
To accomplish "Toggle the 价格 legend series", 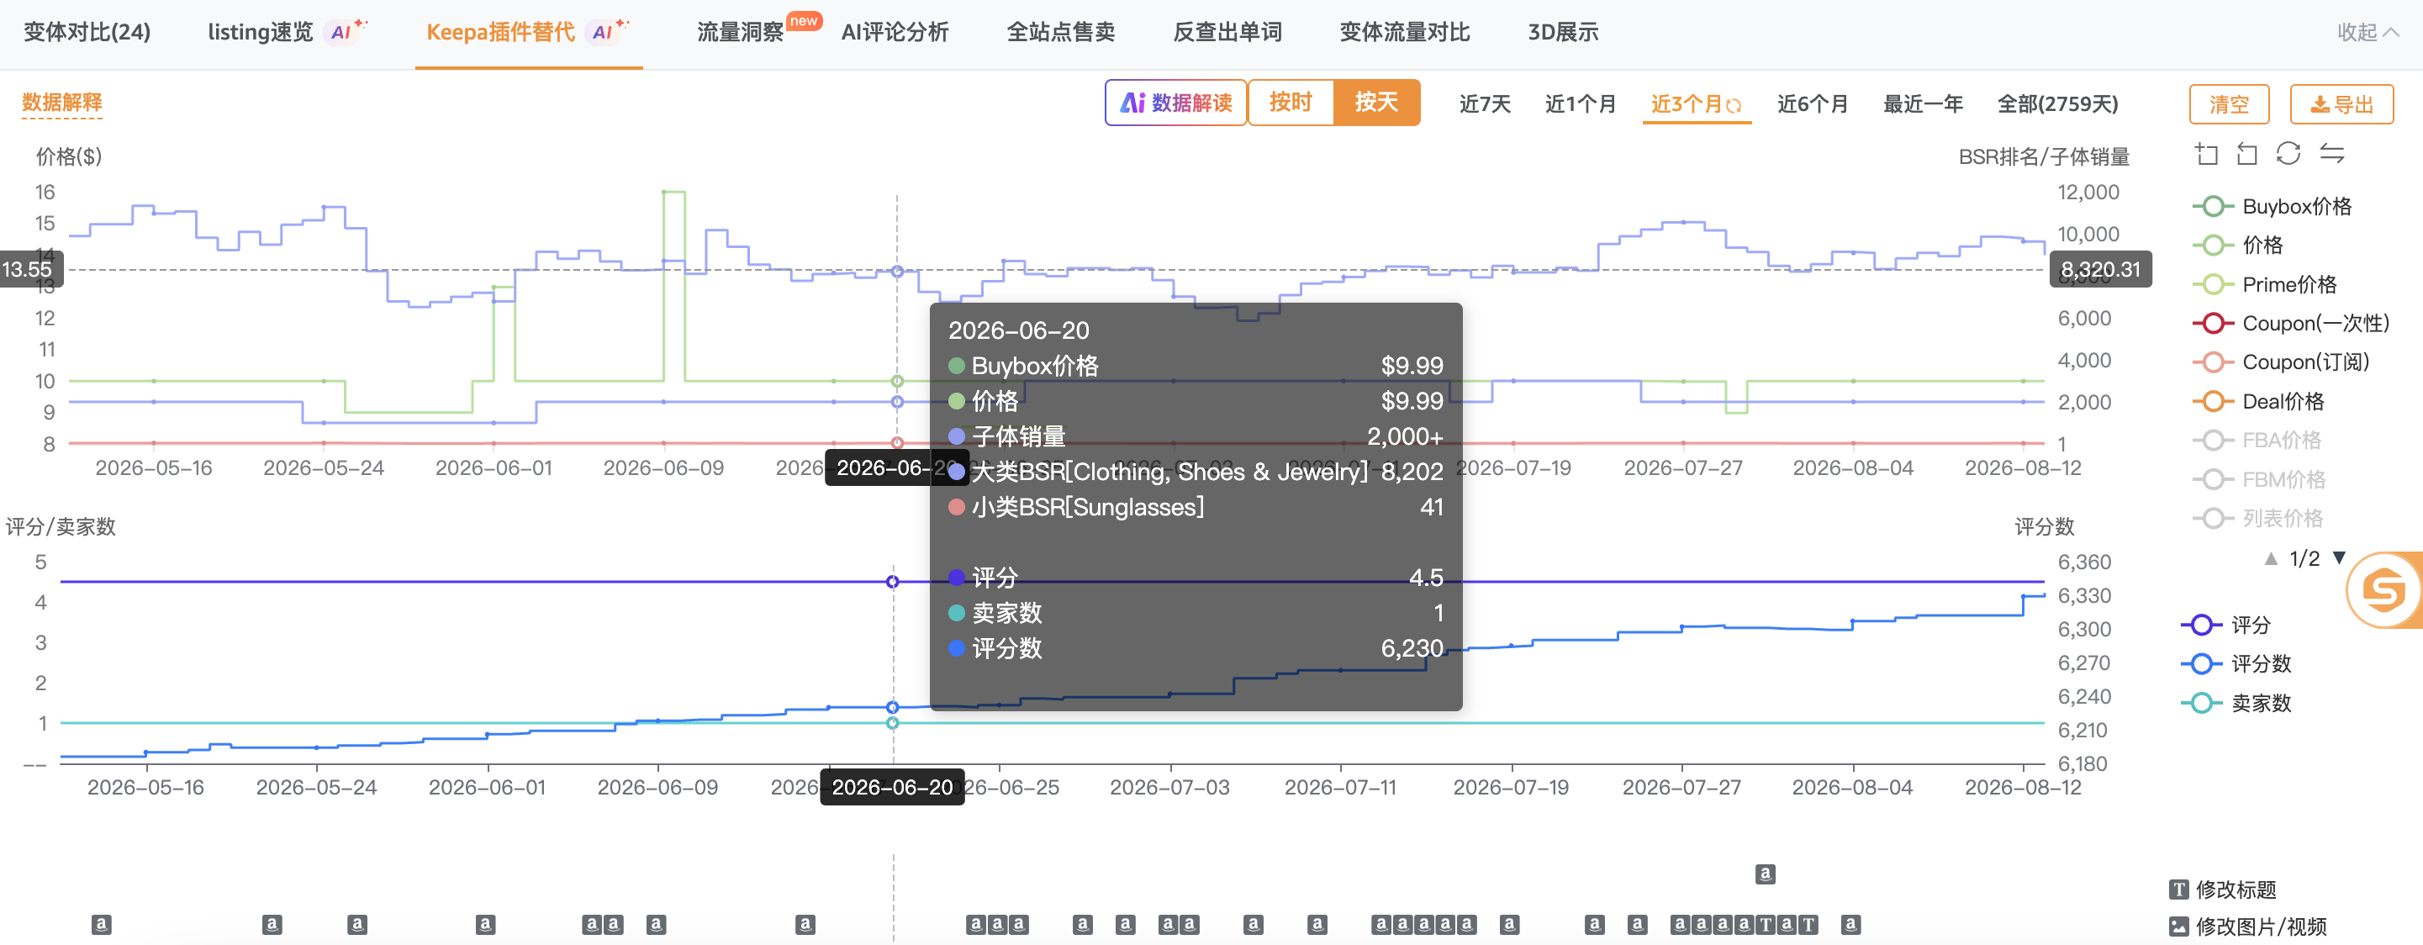I will click(2238, 245).
